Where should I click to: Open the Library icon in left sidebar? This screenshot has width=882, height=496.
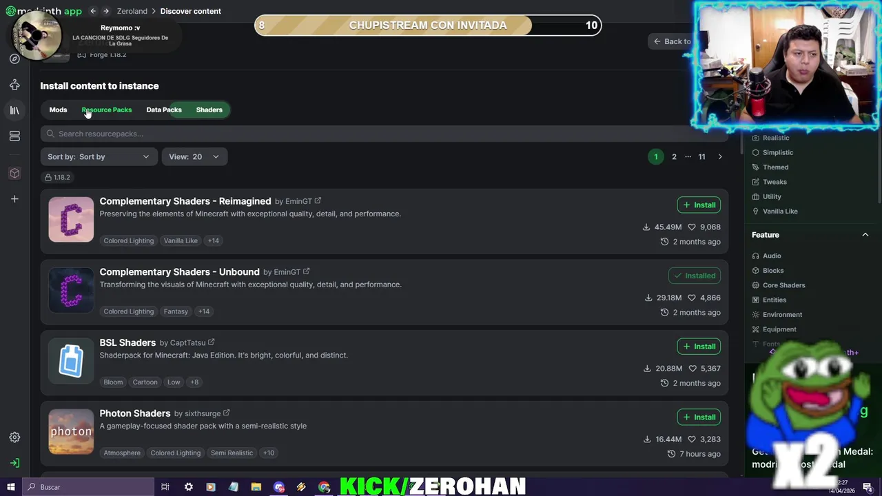(14, 110)
